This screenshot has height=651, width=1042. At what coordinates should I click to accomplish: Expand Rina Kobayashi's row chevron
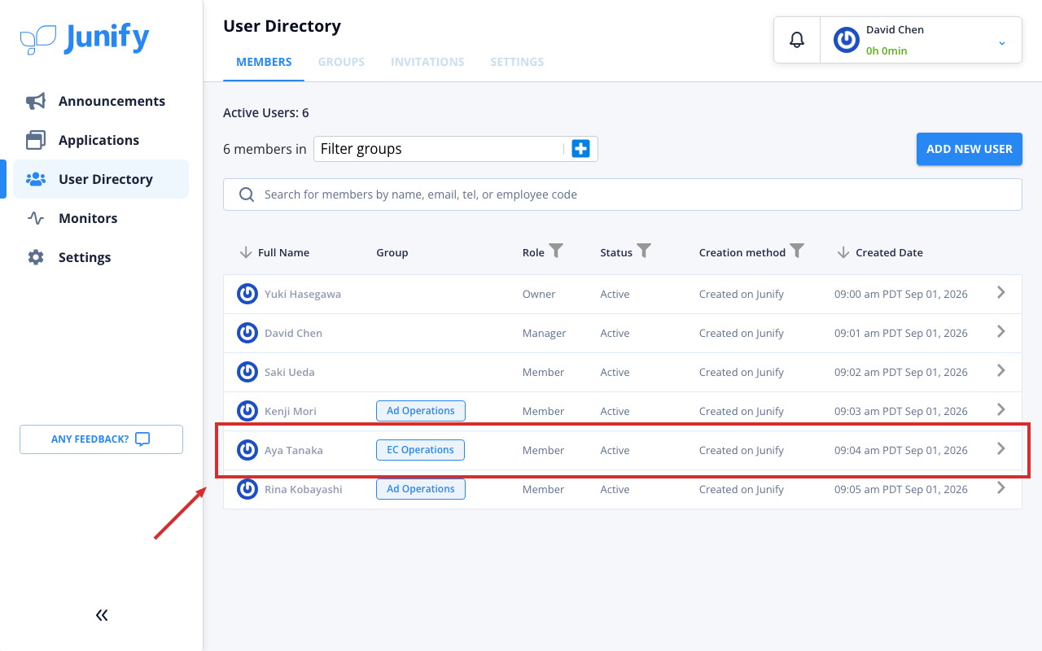(x=1001, y=487)
